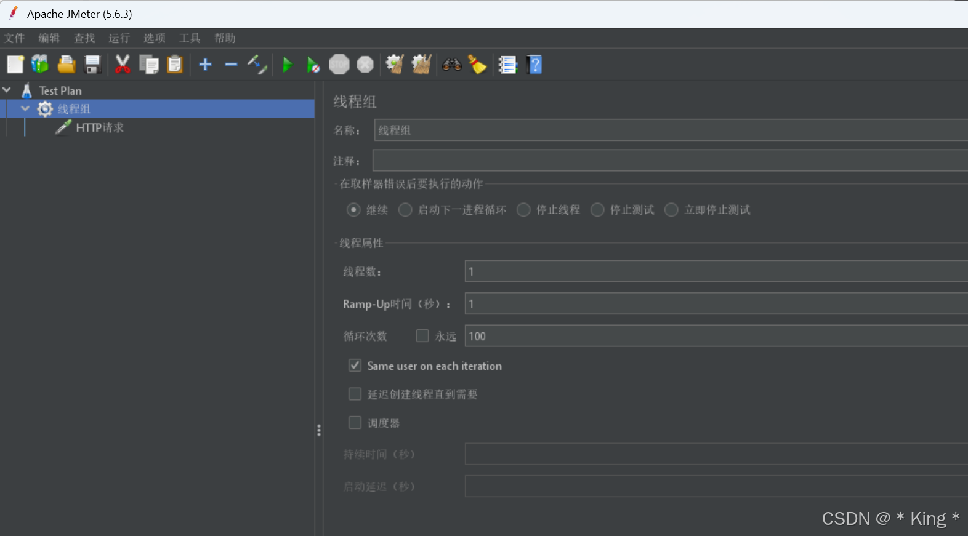Expand all nodes with plus icon

(x=205, y=64)
